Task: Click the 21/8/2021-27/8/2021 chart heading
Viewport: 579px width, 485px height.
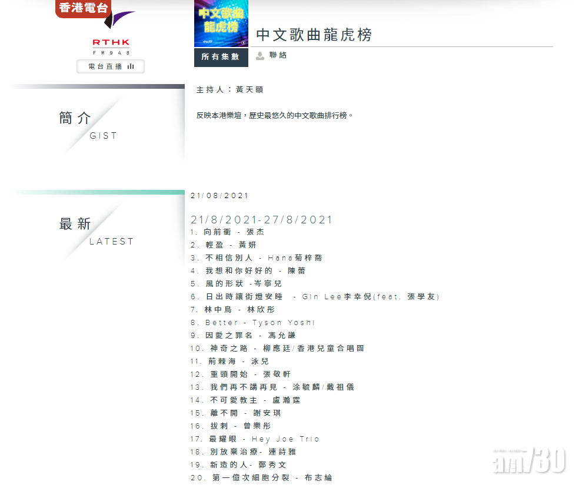Action: 262,220
